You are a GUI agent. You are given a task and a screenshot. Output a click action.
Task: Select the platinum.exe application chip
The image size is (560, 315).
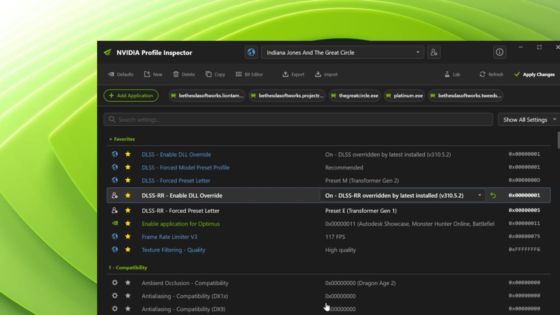[x=404, y=96]
